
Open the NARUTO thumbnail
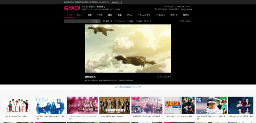179,105
